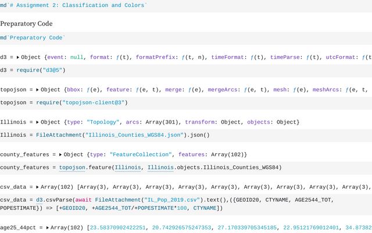Expand the age25_44pct Array(102) output
Image resolution: width=372 pixels, height=233 pixels.
(x=48, y=228)
